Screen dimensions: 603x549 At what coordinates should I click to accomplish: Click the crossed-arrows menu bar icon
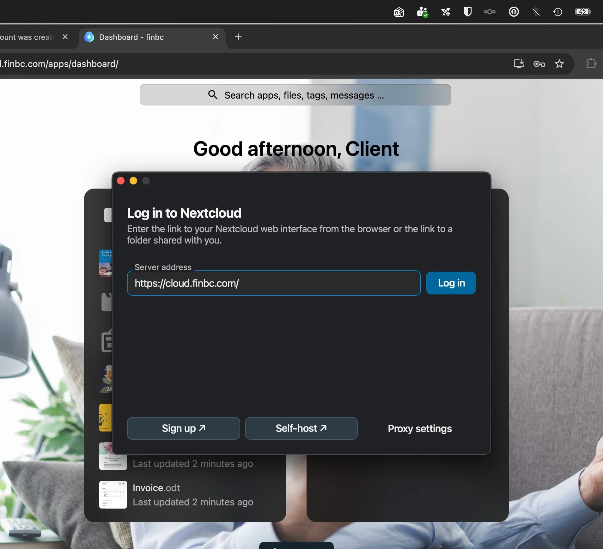tap(446, 12)
